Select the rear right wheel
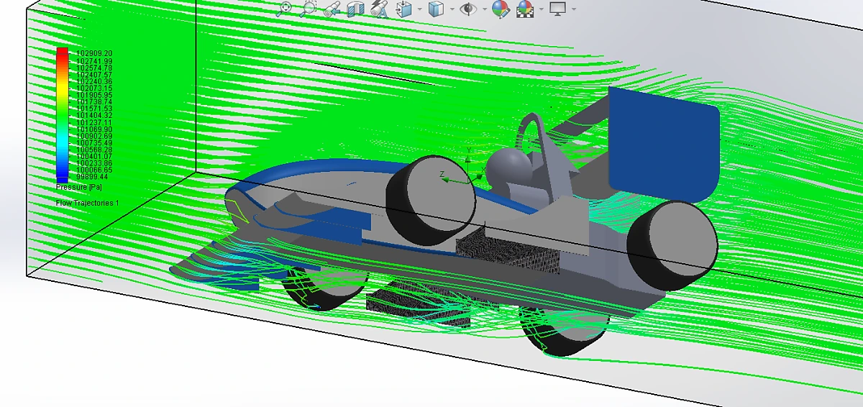The width and height of the screenshot is (863, 407). coord(672,246)
